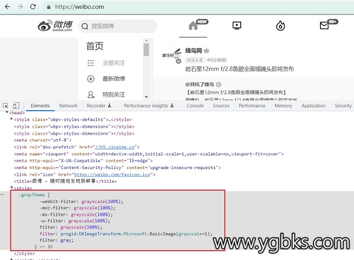Click the 蜂鸟网 profile avatar
The height and width of the screenshot is (260, 354).
coord(171,55)
